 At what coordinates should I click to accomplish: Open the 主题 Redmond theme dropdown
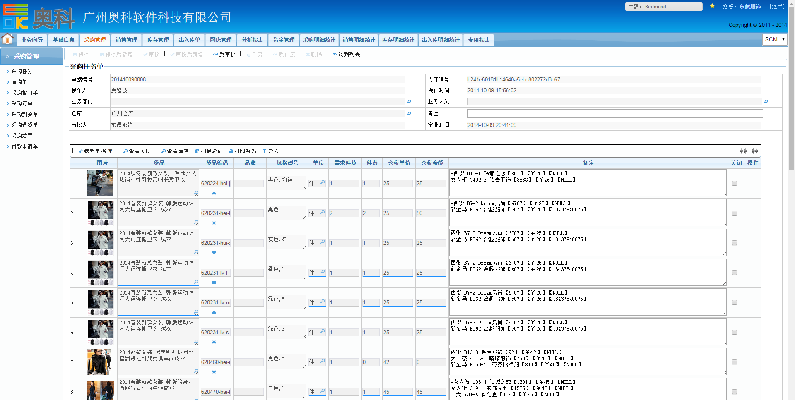pyautogui.click(x=663, y=7)
